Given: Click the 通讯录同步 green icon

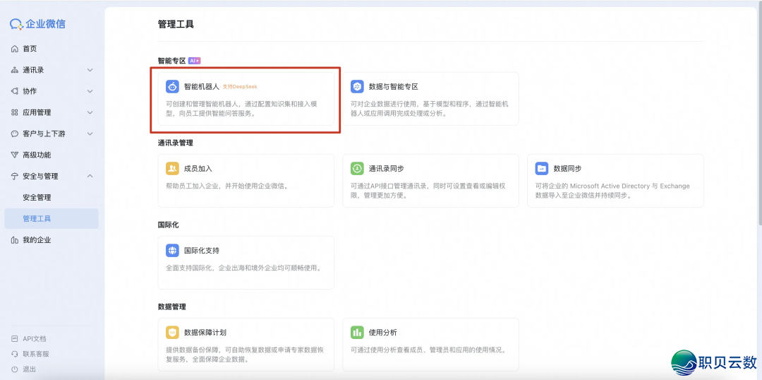Looking at the screenshot, I should [x=358, y=169].
